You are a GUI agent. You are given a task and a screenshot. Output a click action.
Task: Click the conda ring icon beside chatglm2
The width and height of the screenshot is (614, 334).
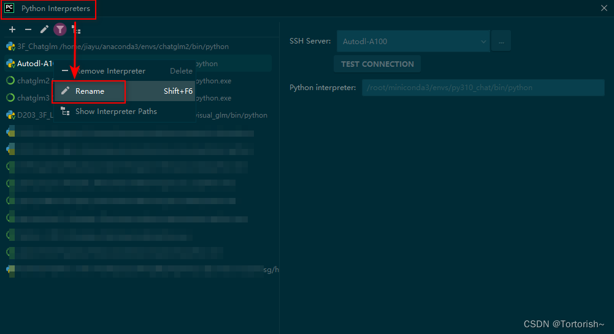(10, 80)
